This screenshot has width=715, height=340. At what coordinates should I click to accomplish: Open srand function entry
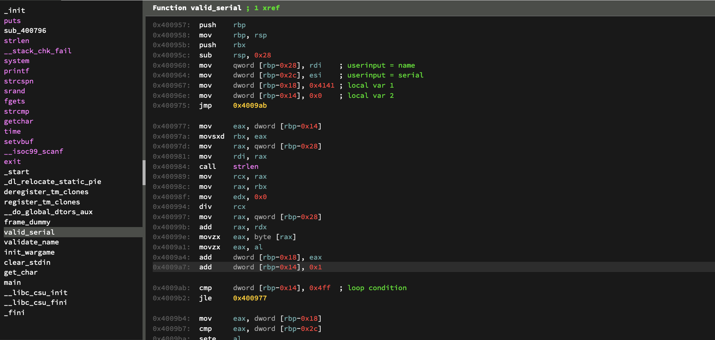[14, 91]
